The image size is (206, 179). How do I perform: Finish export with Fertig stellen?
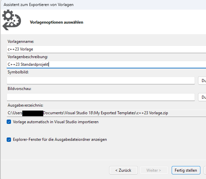186,170
